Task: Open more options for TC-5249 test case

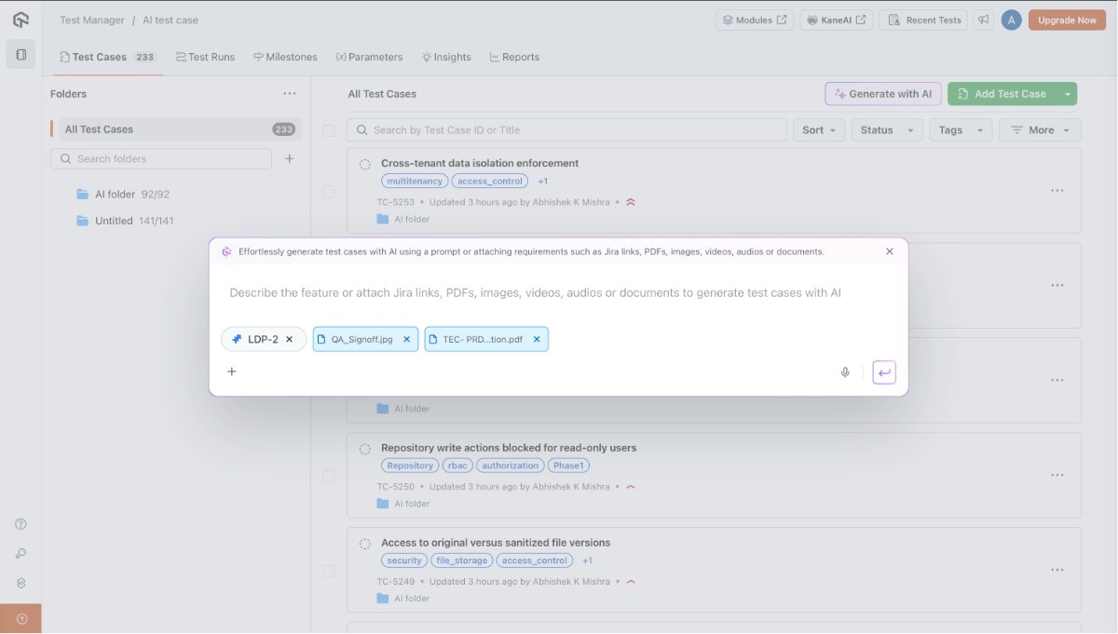Action: click(x=1057, y=570)
